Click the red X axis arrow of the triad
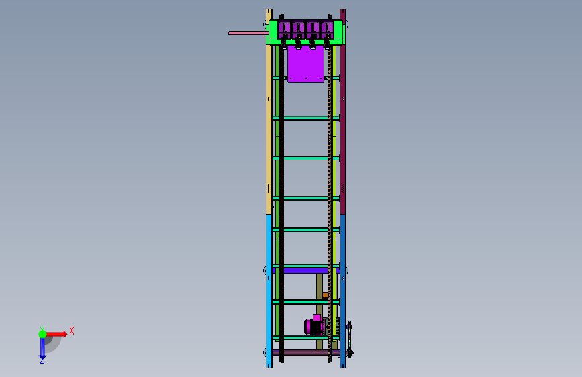The height and width of the screenshot is (377, 582). (57, 334)
